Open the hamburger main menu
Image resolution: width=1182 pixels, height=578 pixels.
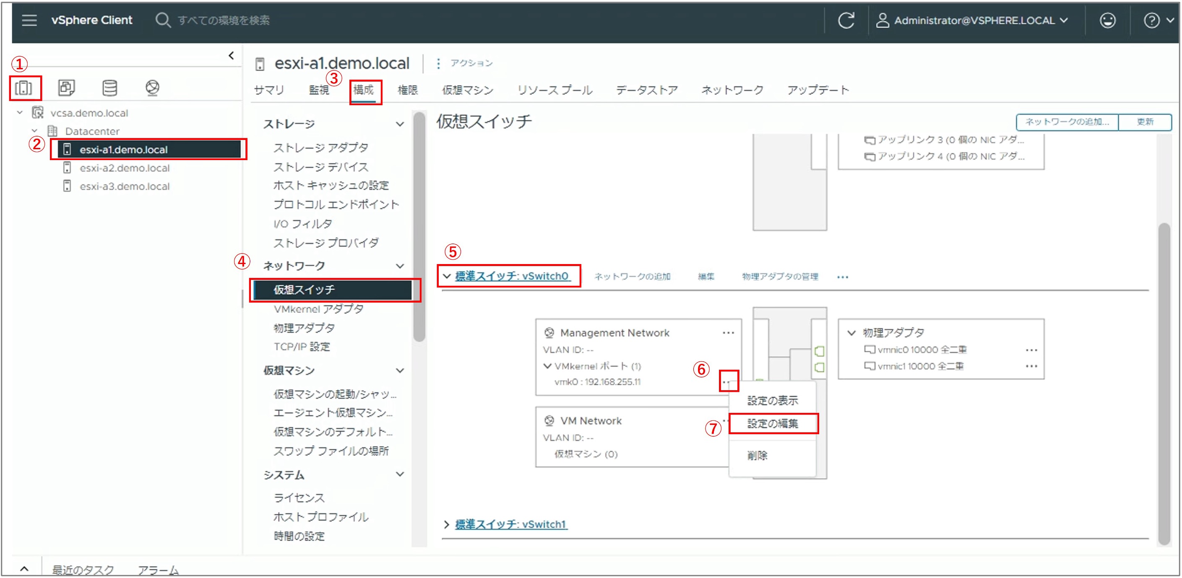pos(29,20)
